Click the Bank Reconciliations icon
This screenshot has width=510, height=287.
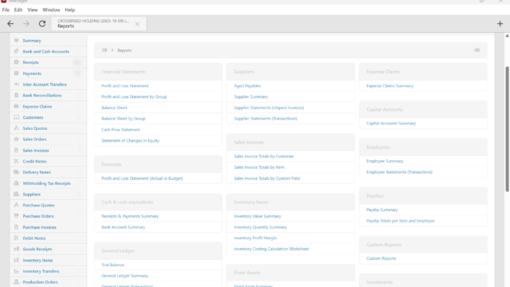pos(16,96)
